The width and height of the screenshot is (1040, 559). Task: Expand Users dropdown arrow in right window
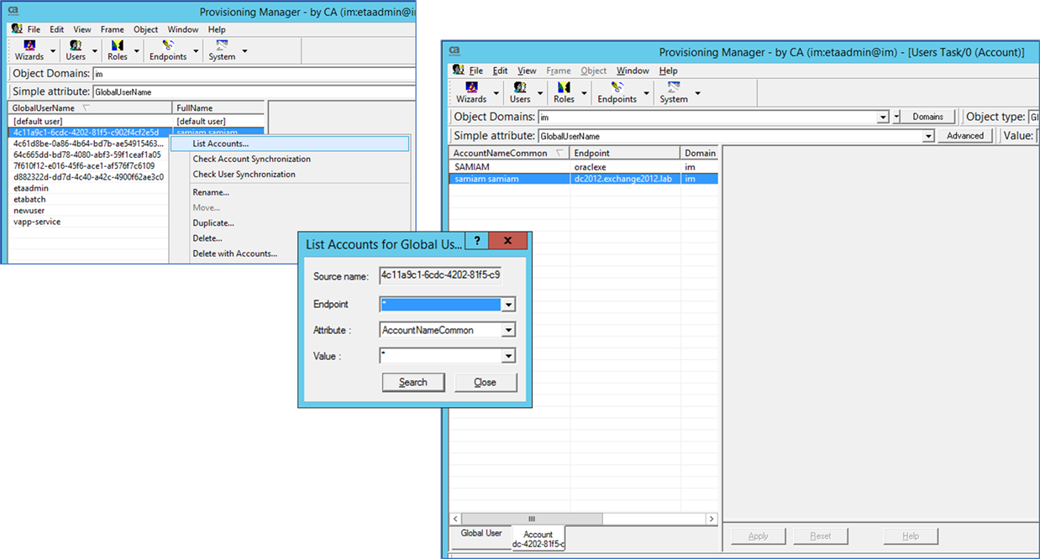point(539,93)
